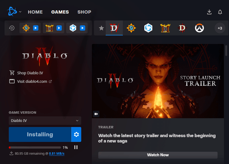Viewport: 229px width, 164px height.
Task: Open the downloads icon in header
Action: coord(209,12)
